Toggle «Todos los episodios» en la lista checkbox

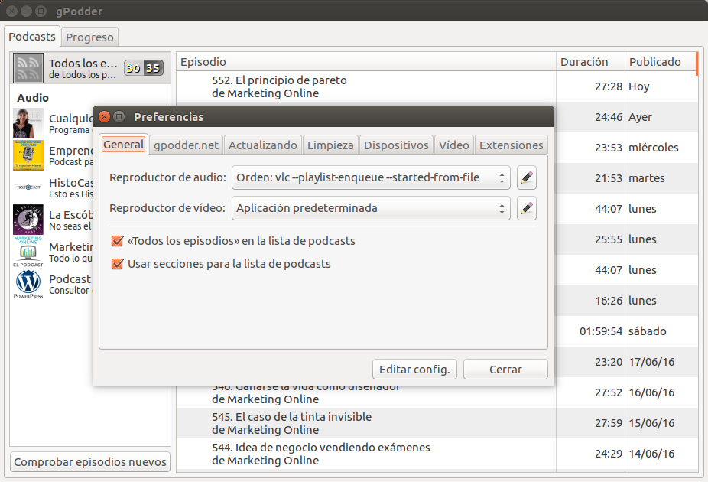(x=118, y=241)
